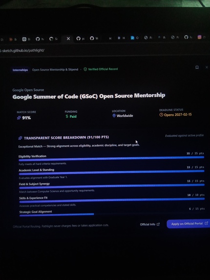Open the tab with the blue document icon

[134, 38]
